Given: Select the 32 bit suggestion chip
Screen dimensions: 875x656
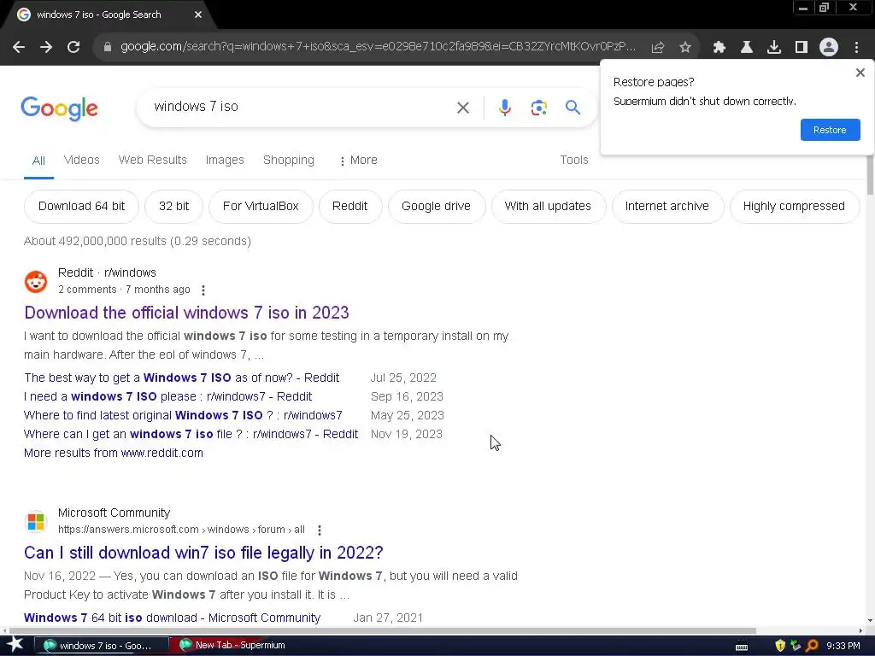Looking at the screenshot, I should click(173, 207).
